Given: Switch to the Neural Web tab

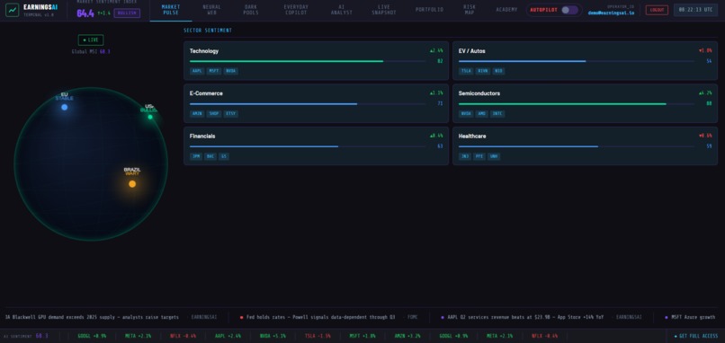Looking at the screenshot, I should tap(211, 10).
